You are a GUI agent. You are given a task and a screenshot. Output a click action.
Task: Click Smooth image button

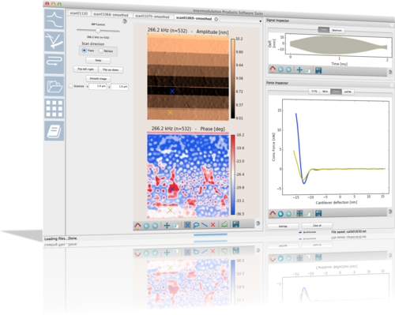(x=98, y=78)
